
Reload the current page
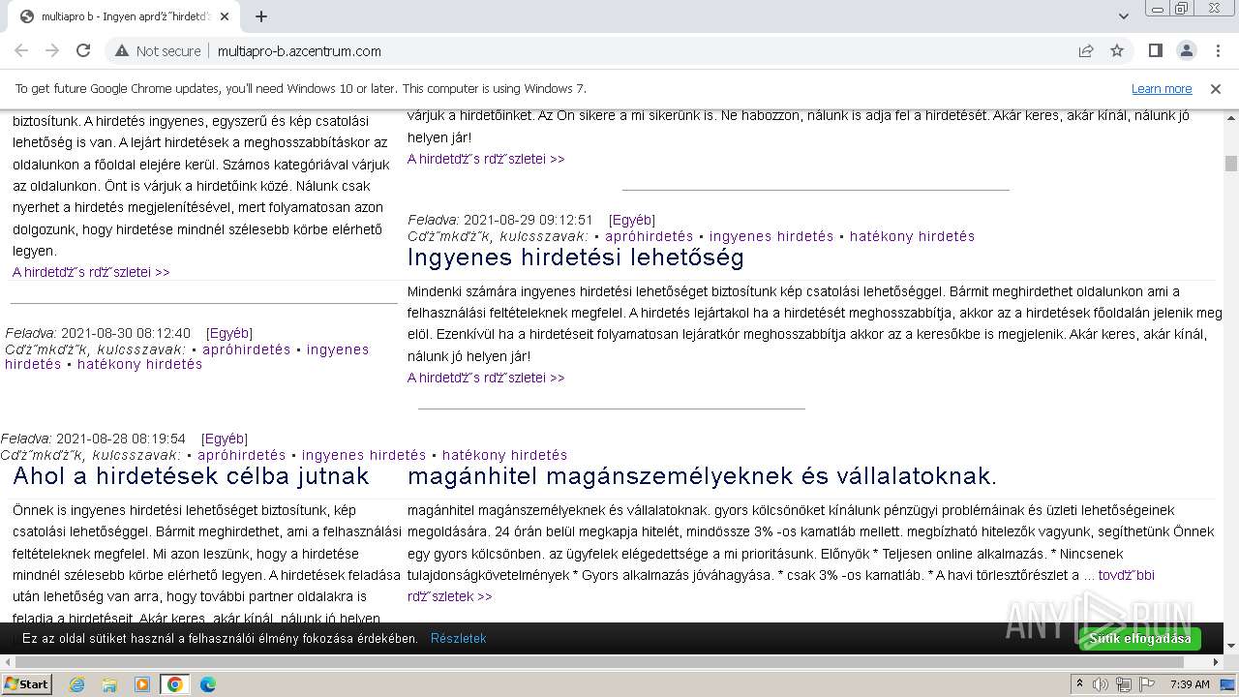pyautogui.click(x=83, y=51)
